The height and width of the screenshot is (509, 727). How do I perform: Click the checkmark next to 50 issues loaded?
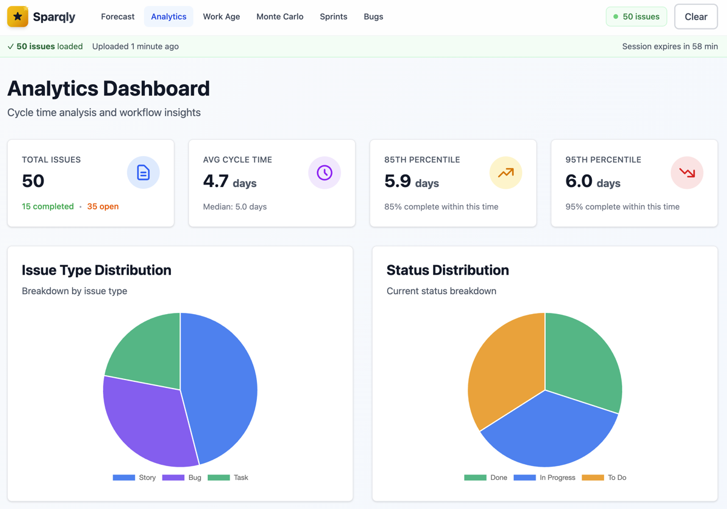tap(11, 47)
